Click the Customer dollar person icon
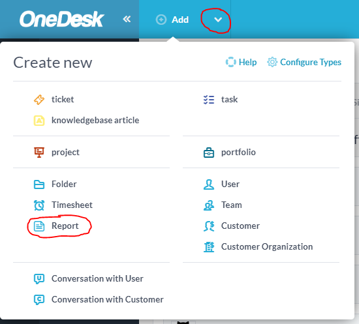 click(x=209, y=226)
